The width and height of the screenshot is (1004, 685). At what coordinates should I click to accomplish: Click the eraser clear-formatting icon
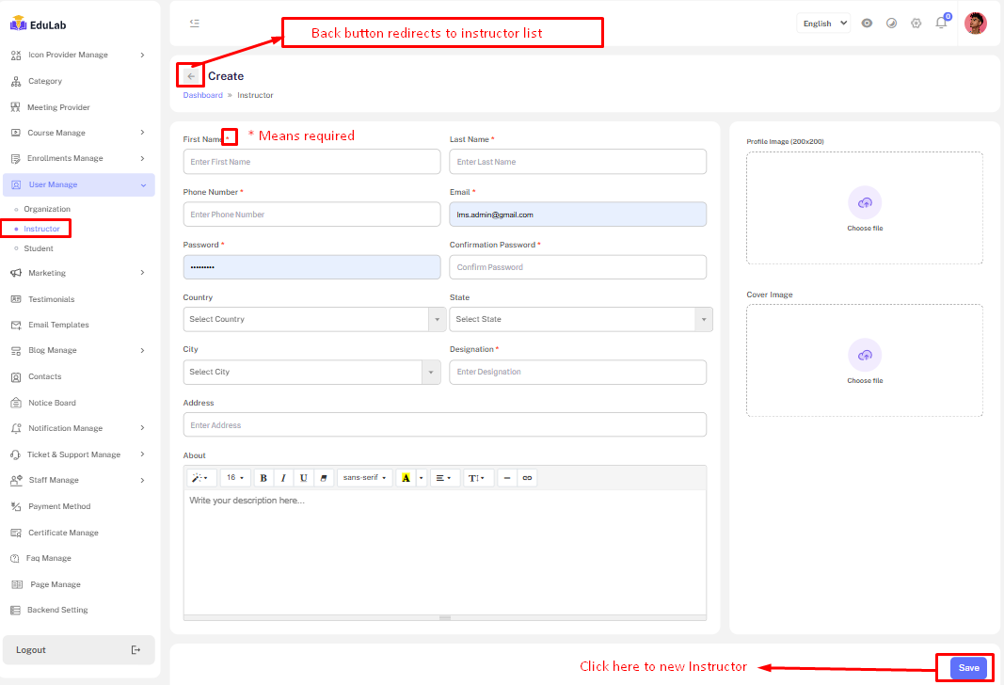click(x=324, y=478)
